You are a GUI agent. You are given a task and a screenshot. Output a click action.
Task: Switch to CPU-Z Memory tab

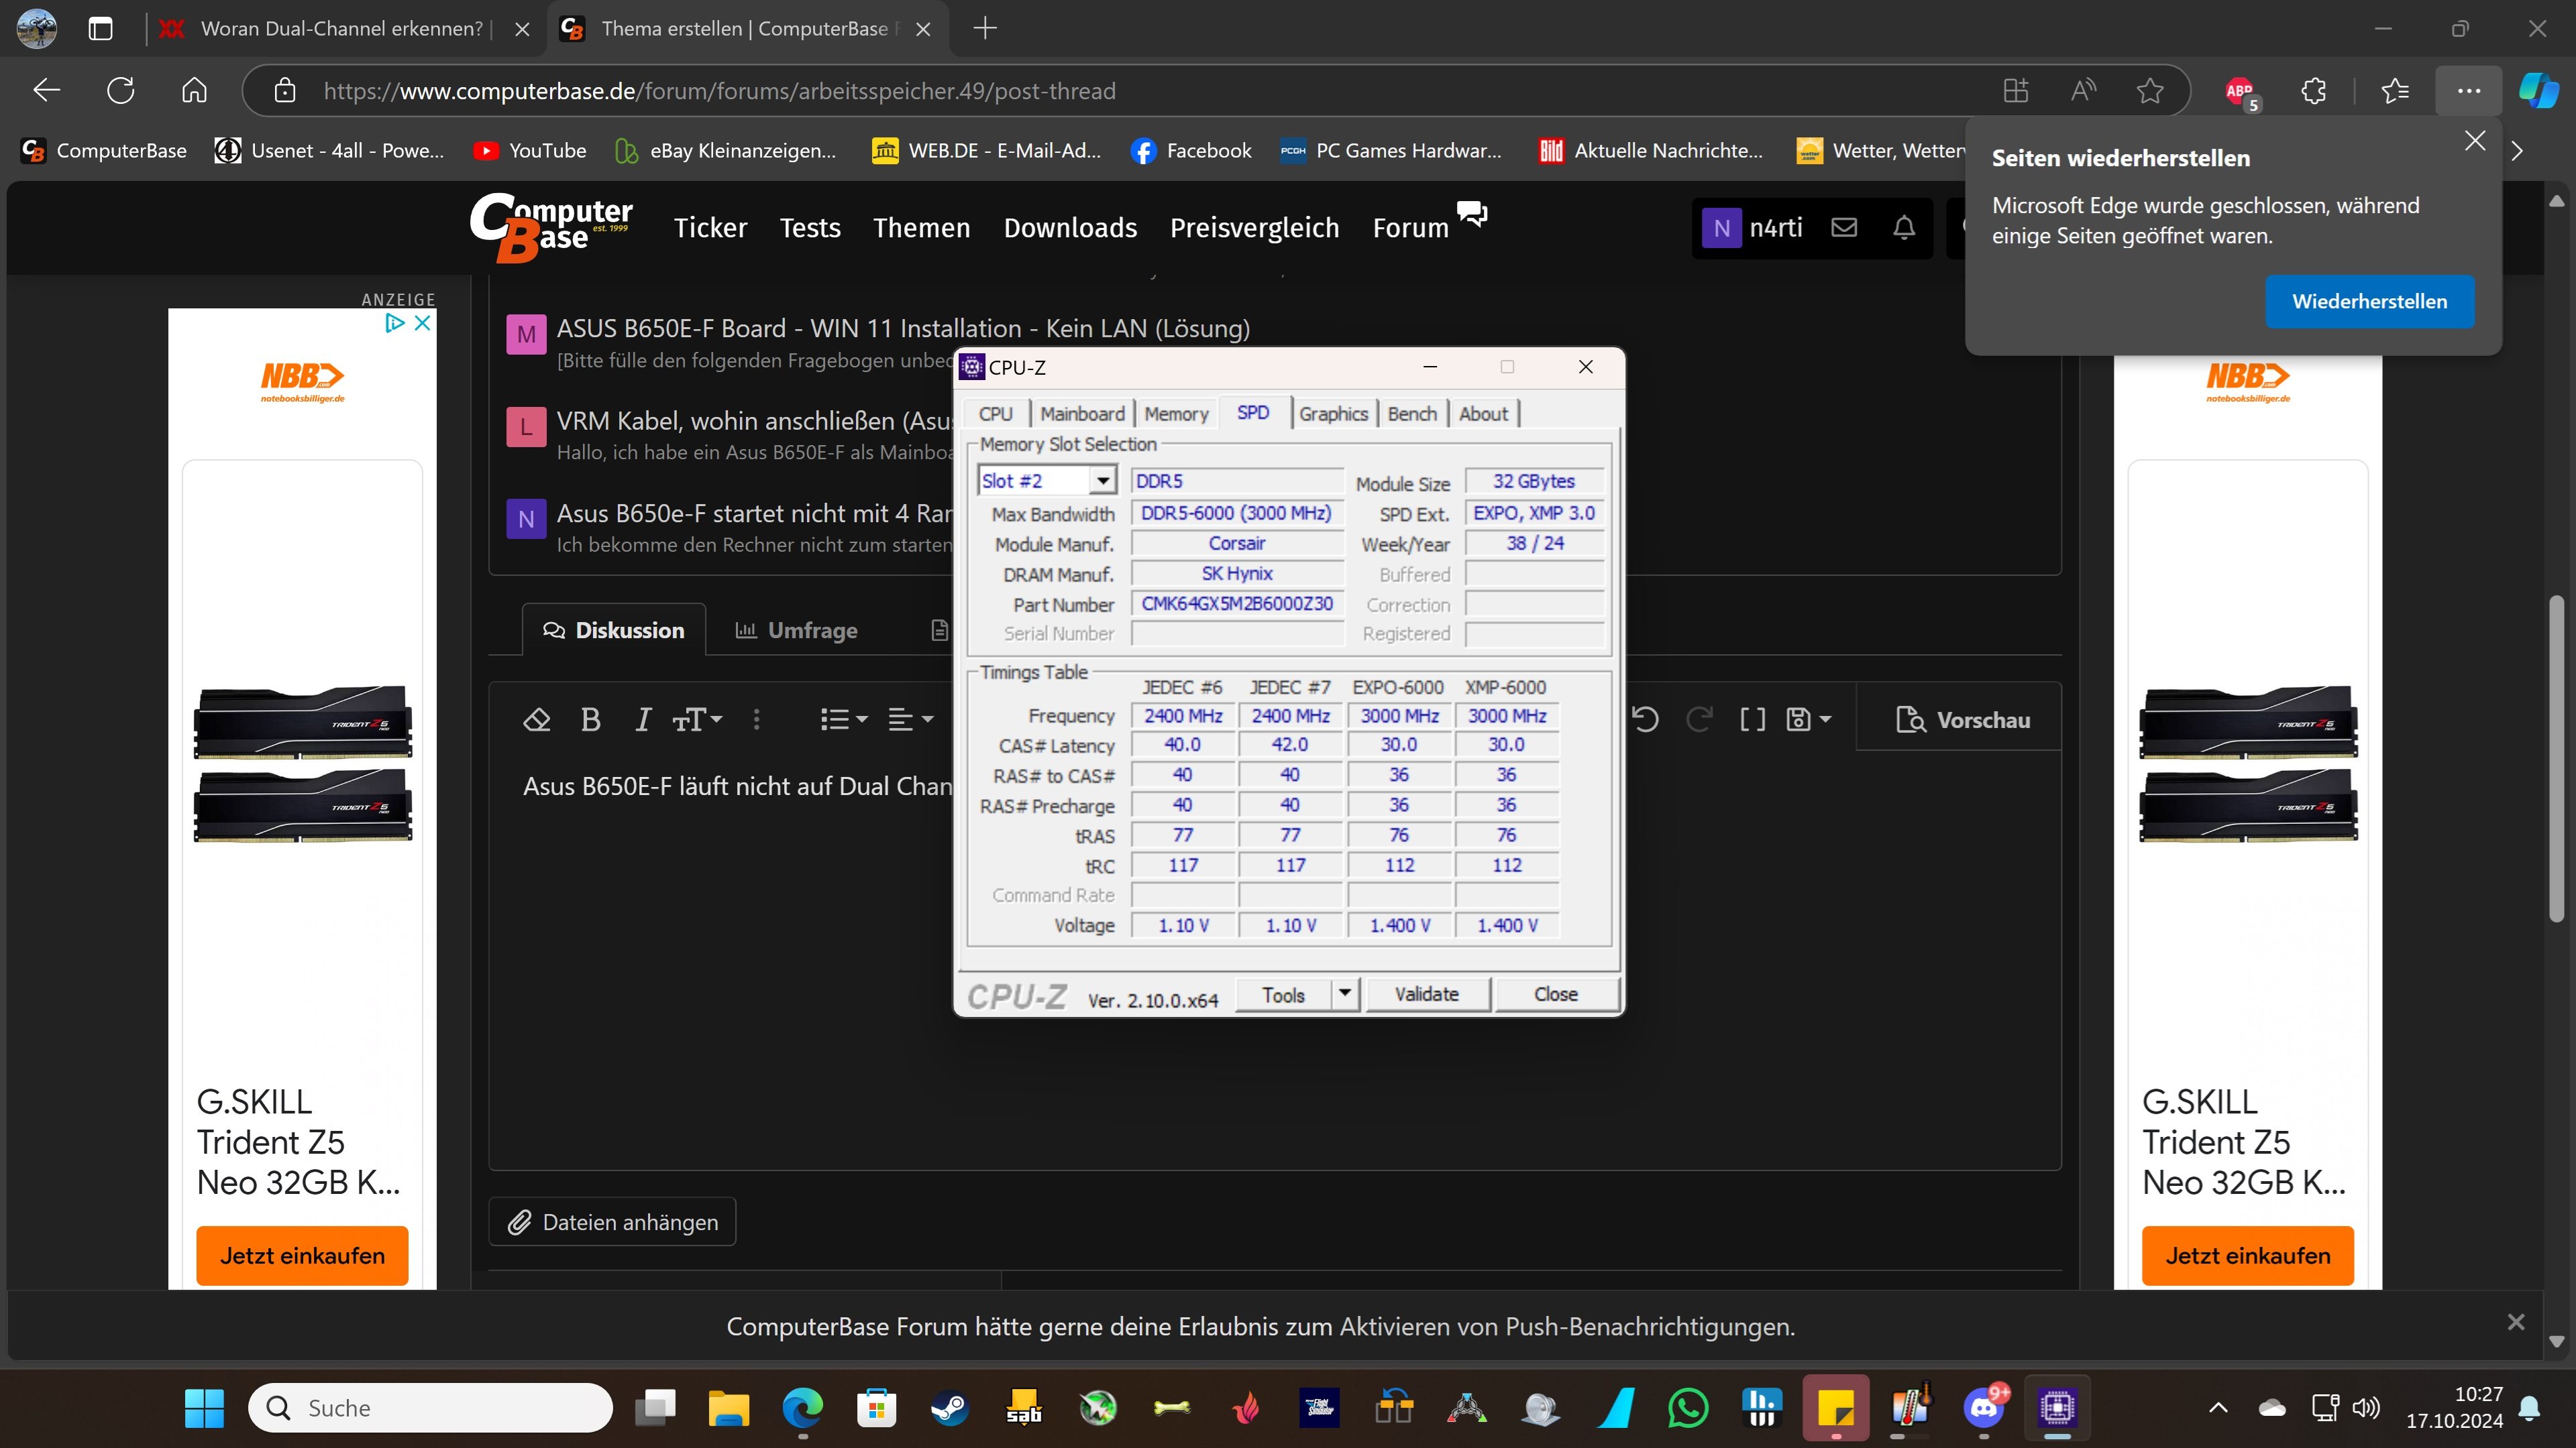click(1176, 414)
